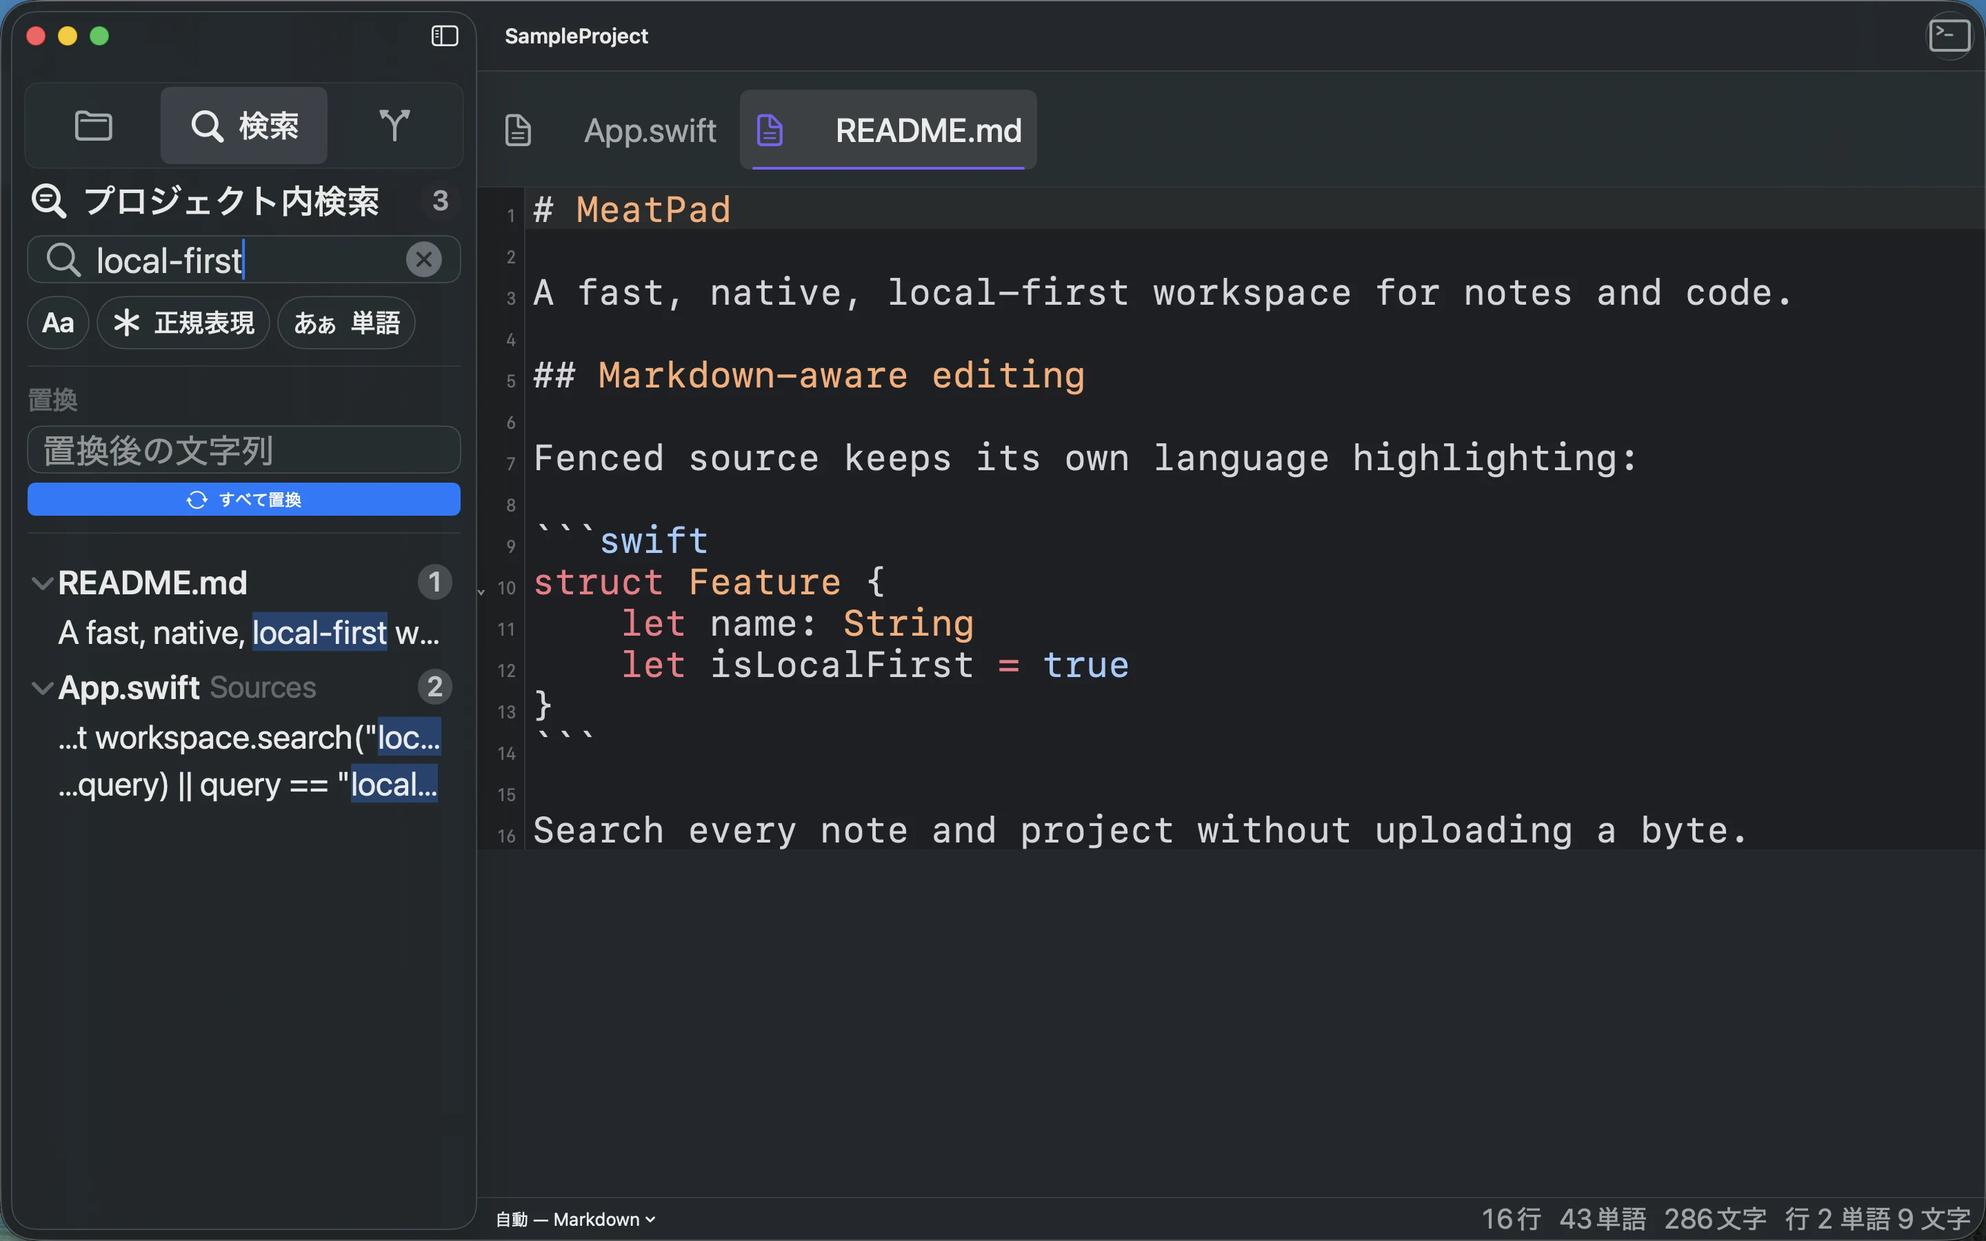The width and height of the screenshot is (1986, 1241).
Task: Click the document icon left of App.swift
Action: (518, 130)
